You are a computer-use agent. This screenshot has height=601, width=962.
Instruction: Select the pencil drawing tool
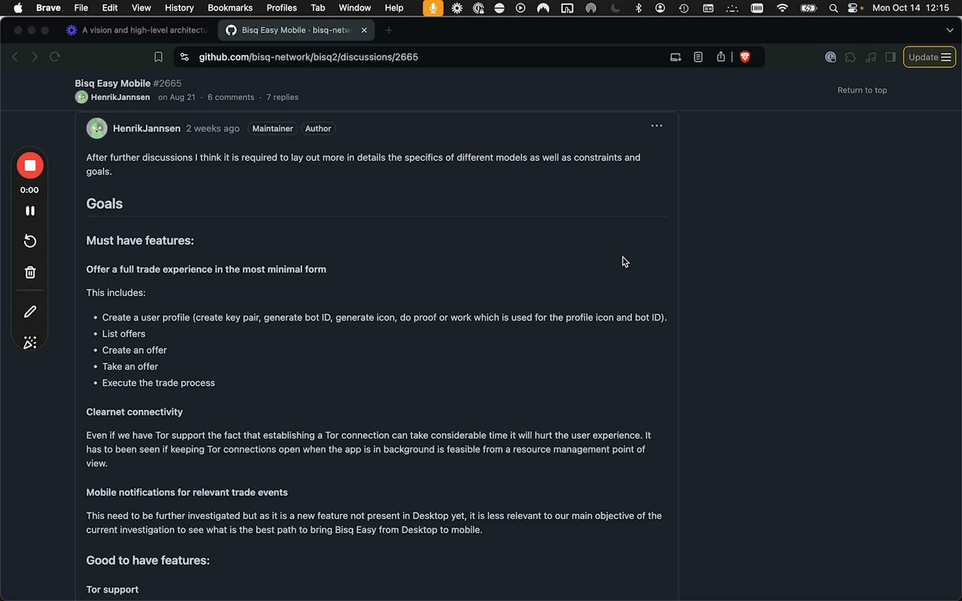[x=30, y=312]
